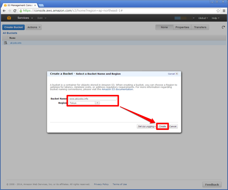
Task: Bookmark page with the star icon
Action: [x=218, y=11]
